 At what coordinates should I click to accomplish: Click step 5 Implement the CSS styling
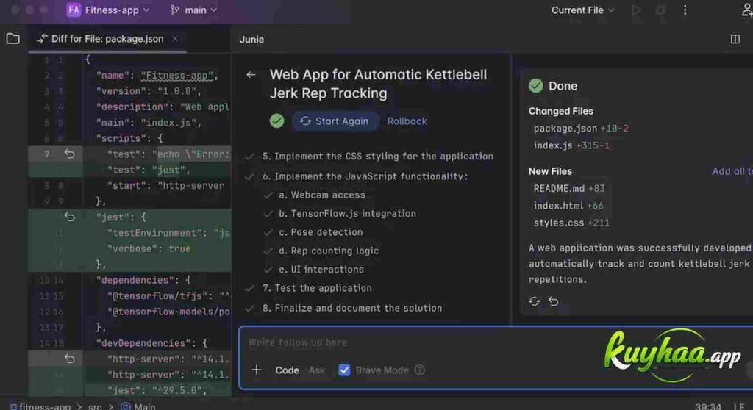377,157
